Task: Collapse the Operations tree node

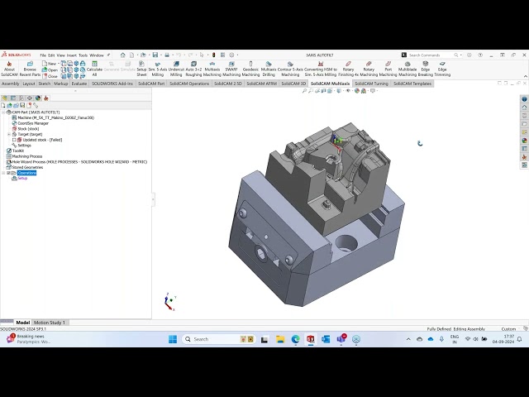Action: [x=3, y=173]
